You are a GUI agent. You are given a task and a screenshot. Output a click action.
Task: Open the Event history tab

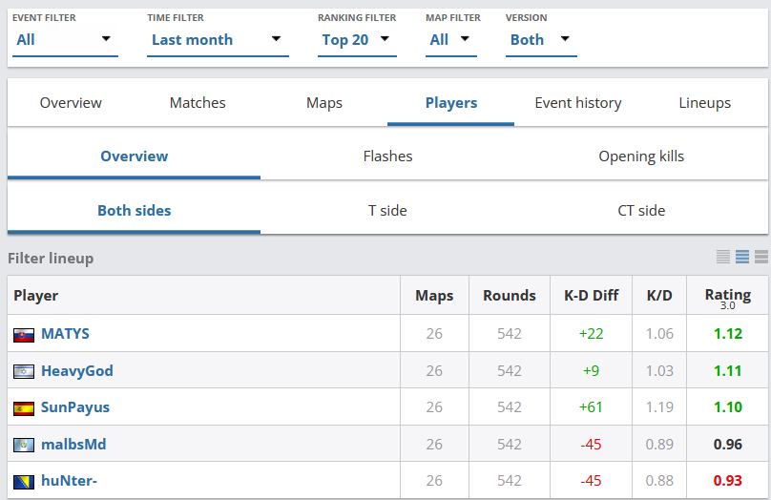coord(577,103)
